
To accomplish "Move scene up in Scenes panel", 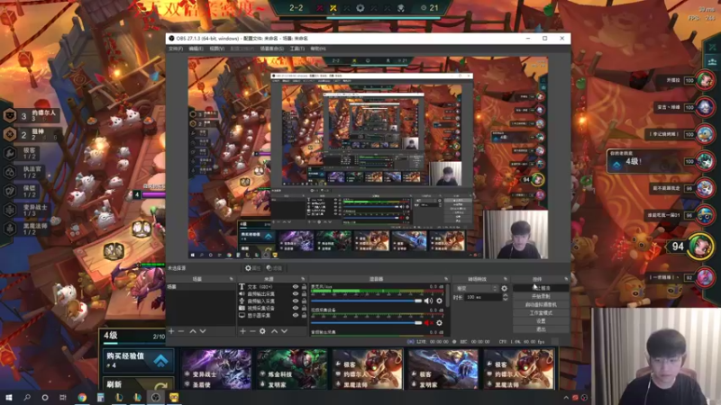I will click(x=193, y=331).
